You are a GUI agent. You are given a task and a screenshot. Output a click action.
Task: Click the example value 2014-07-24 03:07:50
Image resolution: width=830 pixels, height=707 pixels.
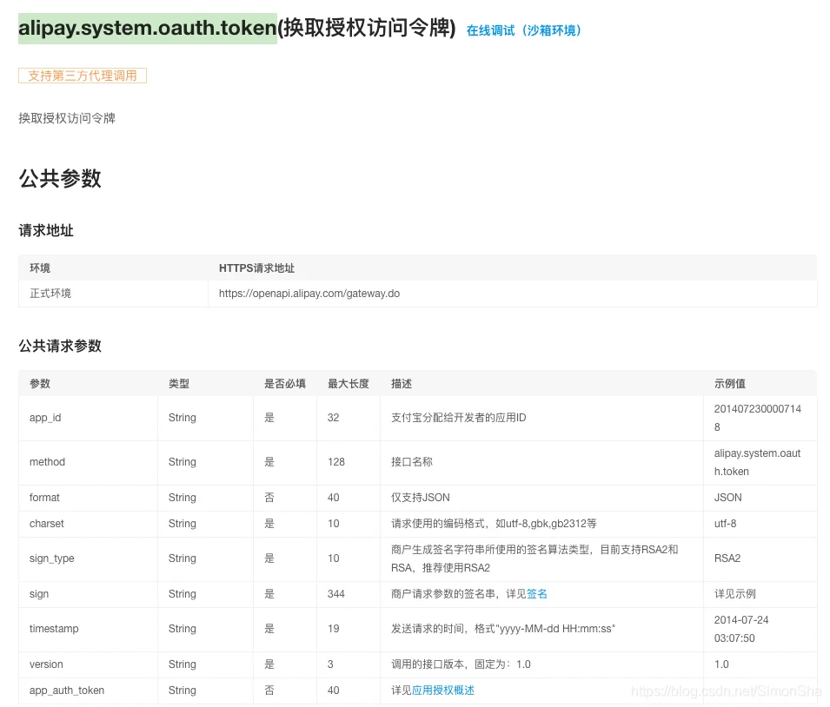tap(741, 629)
